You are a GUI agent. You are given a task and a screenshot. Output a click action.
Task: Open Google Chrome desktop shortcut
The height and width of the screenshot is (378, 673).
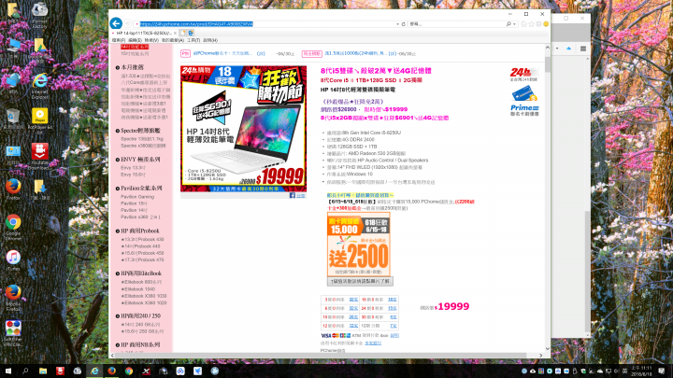pyautogui.click(x=13, y=227)
